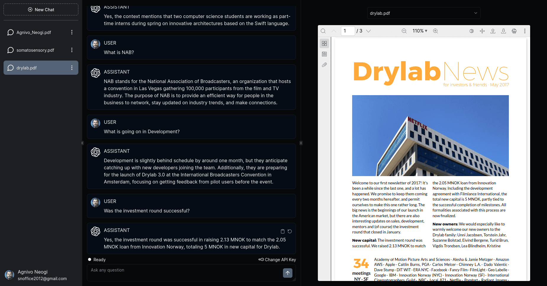Image resolution: width=547 pixels, height=286 pixels.
Task: Open options menu for Agnivo_Neogi.pdf
Action: (x=72, y=32)
